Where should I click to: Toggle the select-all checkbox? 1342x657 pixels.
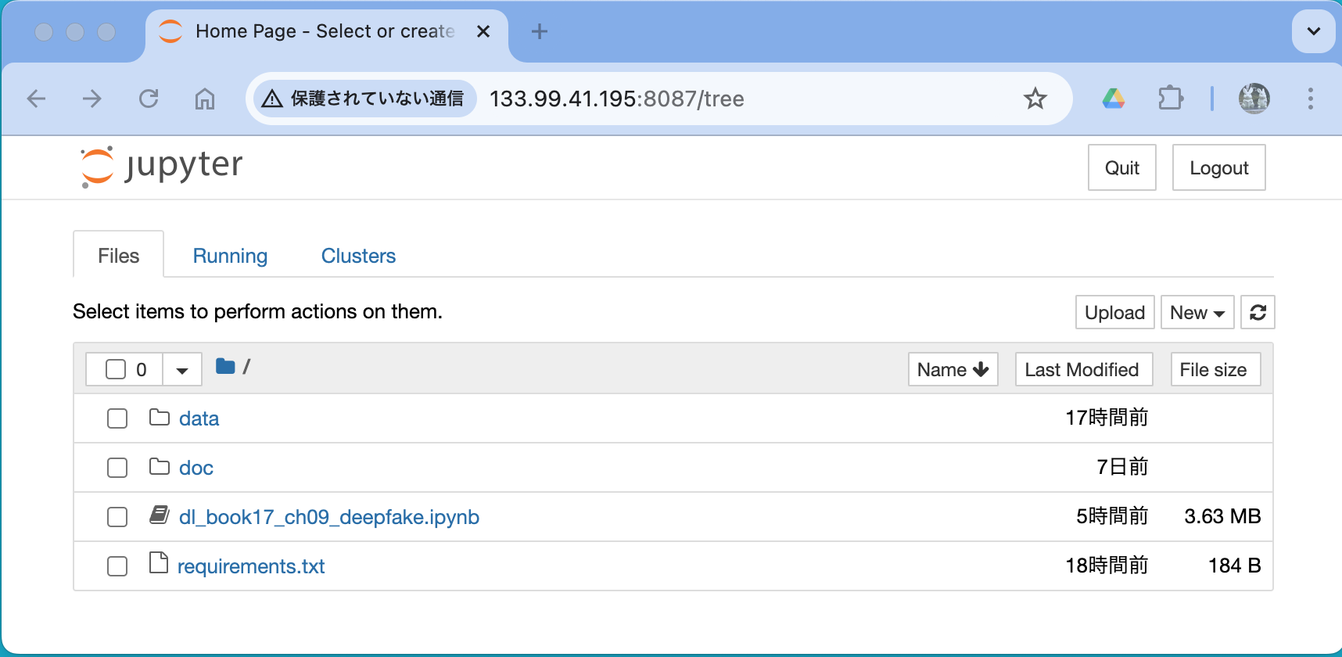[x=116, y=369]
